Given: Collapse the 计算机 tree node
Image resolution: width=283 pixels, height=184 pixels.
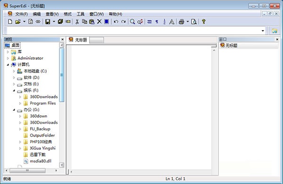Looking at the screenshot, I should point(8,64).
